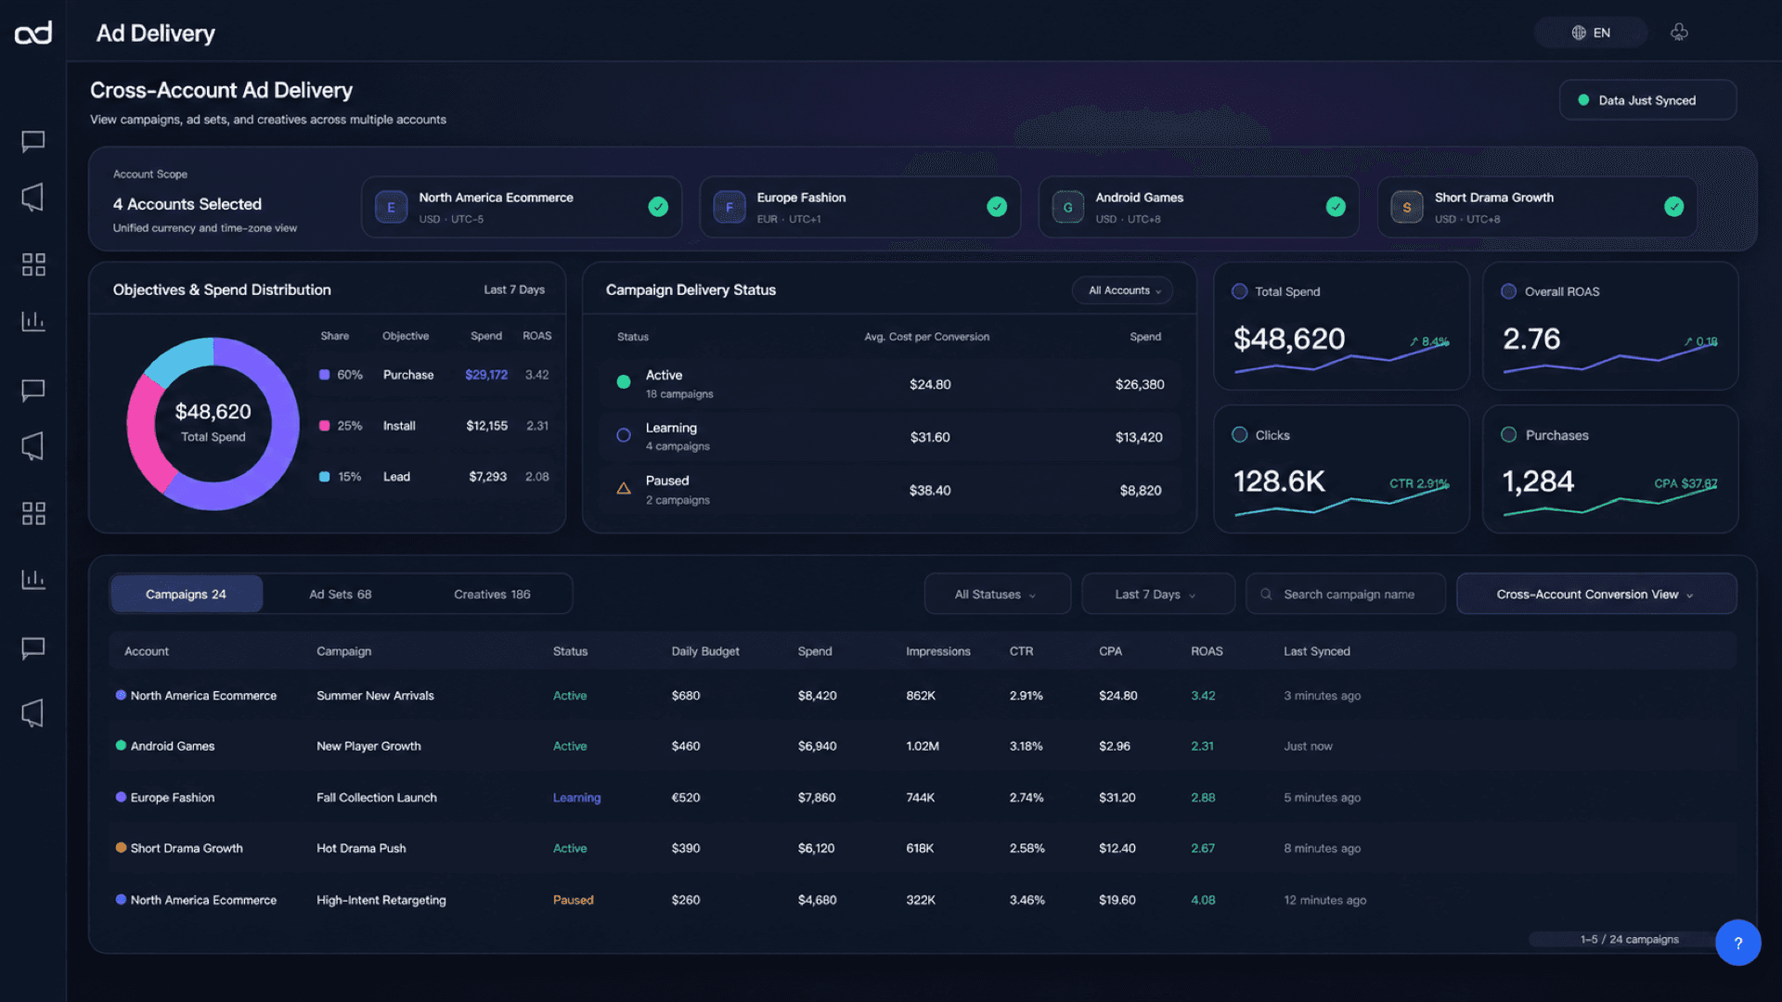Viewport: 1782px width, 1002px height.
Task: Toggle the Overall ROAS metric circle
Action: click(x=1508, y=291)
